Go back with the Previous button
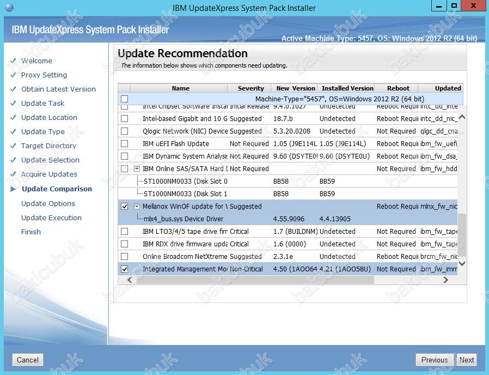 tap(435, 360)
